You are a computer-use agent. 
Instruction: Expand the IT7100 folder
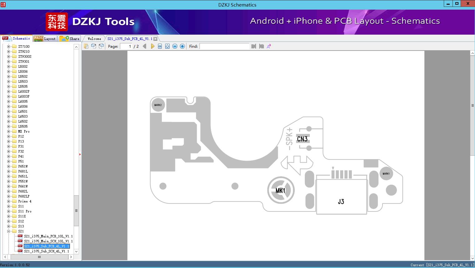(9, 46)
